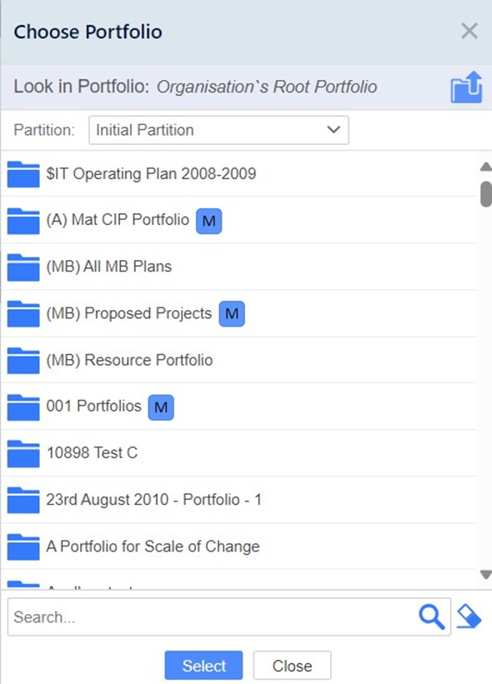Focus the Search text field

coord(212,617)
